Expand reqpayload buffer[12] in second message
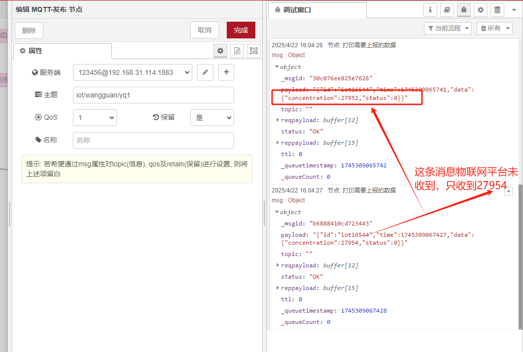The height and width of the screenshot is (352, 523). click(278, 265)
